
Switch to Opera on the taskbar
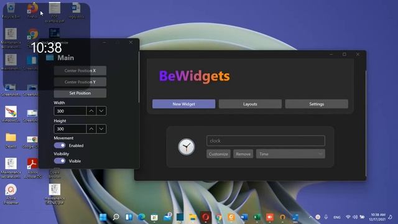(206, 217)
